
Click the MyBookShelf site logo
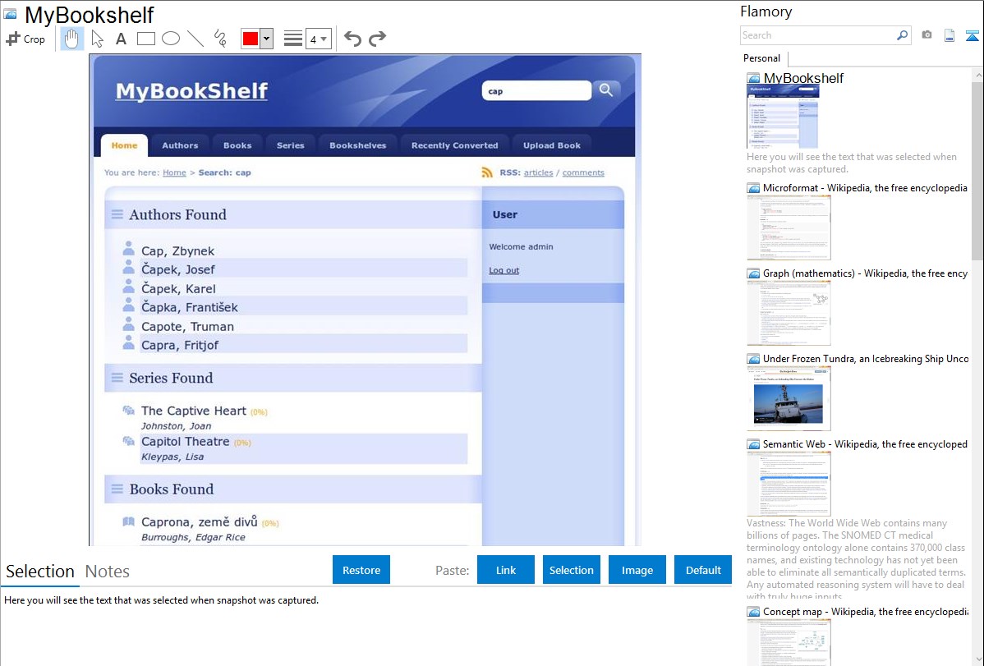click(x=191, y=91)
